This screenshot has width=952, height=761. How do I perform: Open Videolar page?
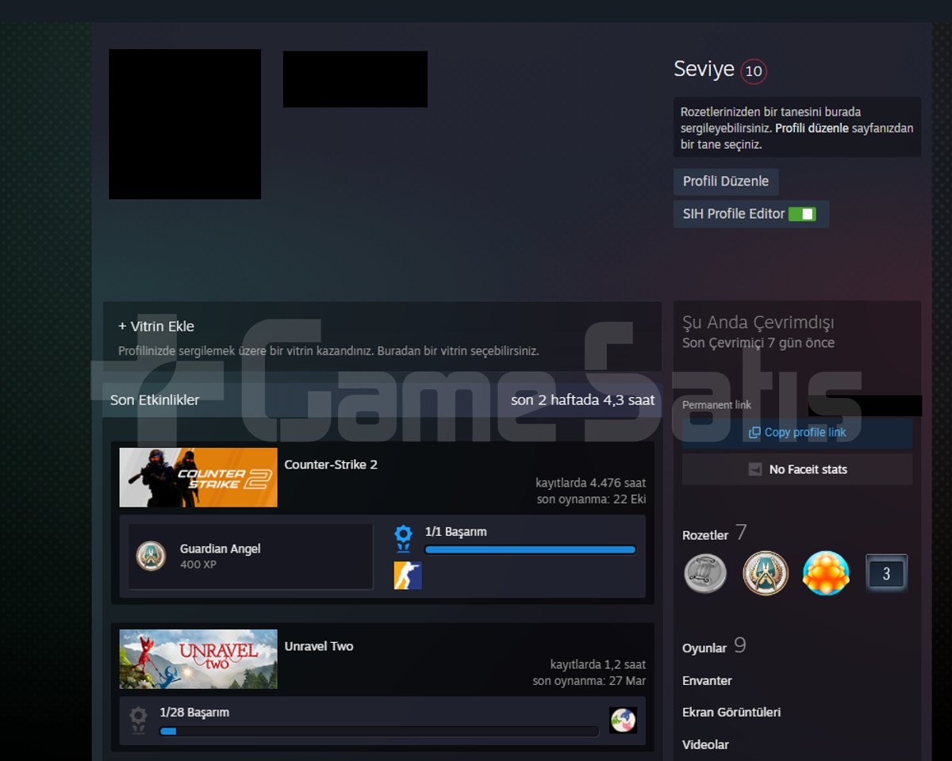click(x=705, y=744)
